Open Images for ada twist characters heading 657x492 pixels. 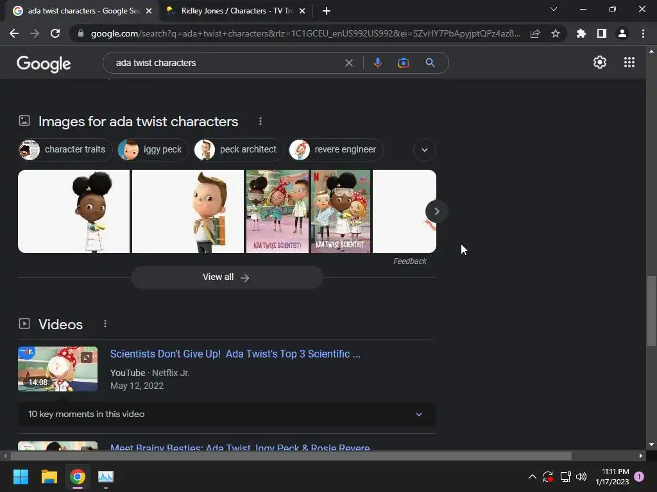pyautogui.click(x=139, y=121)
